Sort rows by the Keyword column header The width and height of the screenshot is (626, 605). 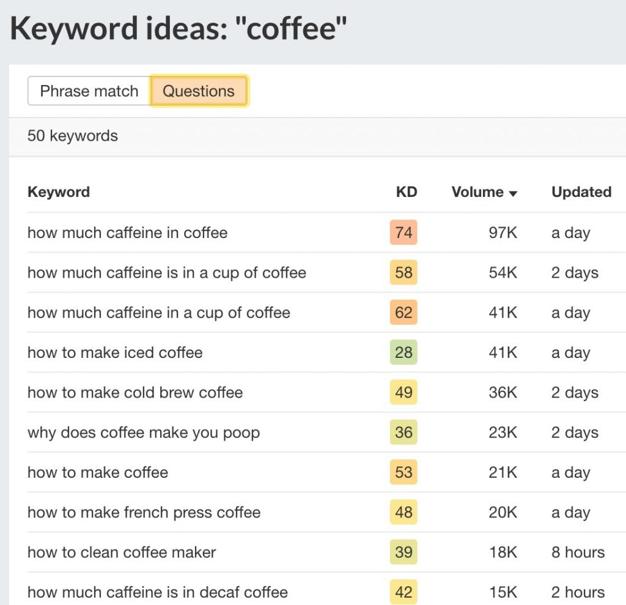[58, 192]
